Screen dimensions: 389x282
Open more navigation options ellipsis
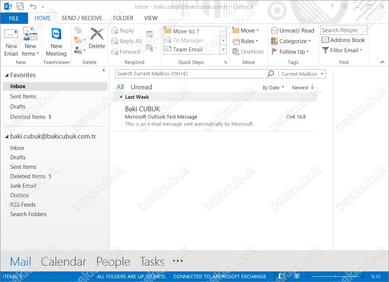[x=178, y=261]
